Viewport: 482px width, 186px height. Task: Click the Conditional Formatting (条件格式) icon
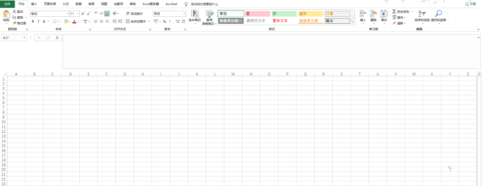coord(195,14)
